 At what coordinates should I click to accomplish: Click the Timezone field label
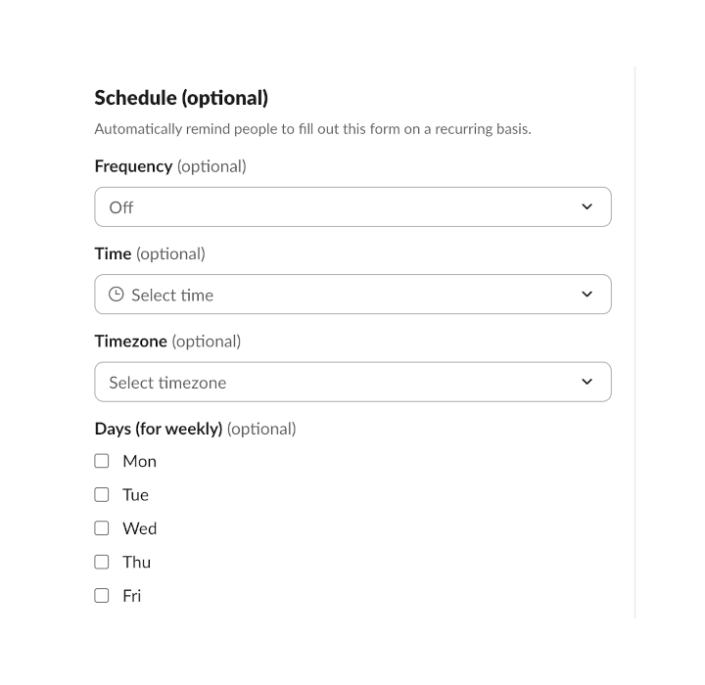[x=131, y=342]
